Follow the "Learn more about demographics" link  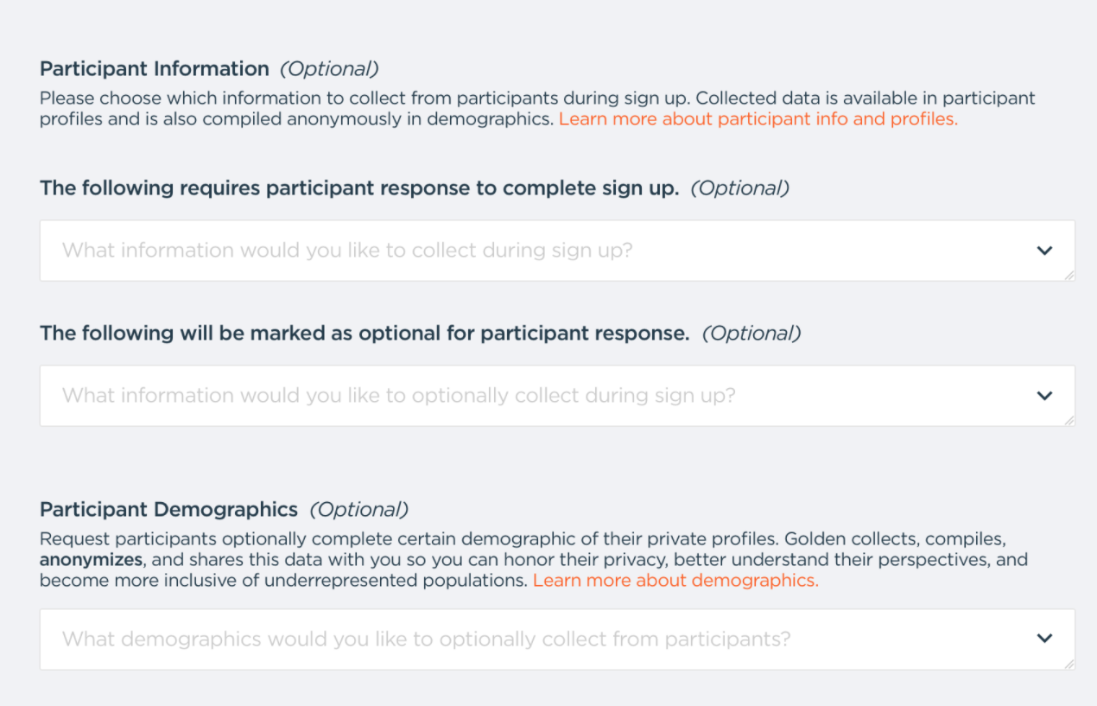[675, 581]
